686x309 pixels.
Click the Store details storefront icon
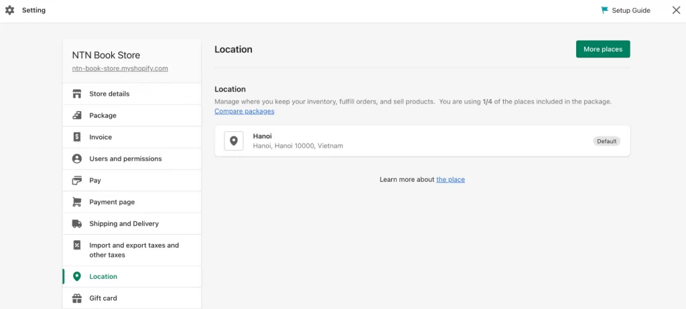point(77,94)
